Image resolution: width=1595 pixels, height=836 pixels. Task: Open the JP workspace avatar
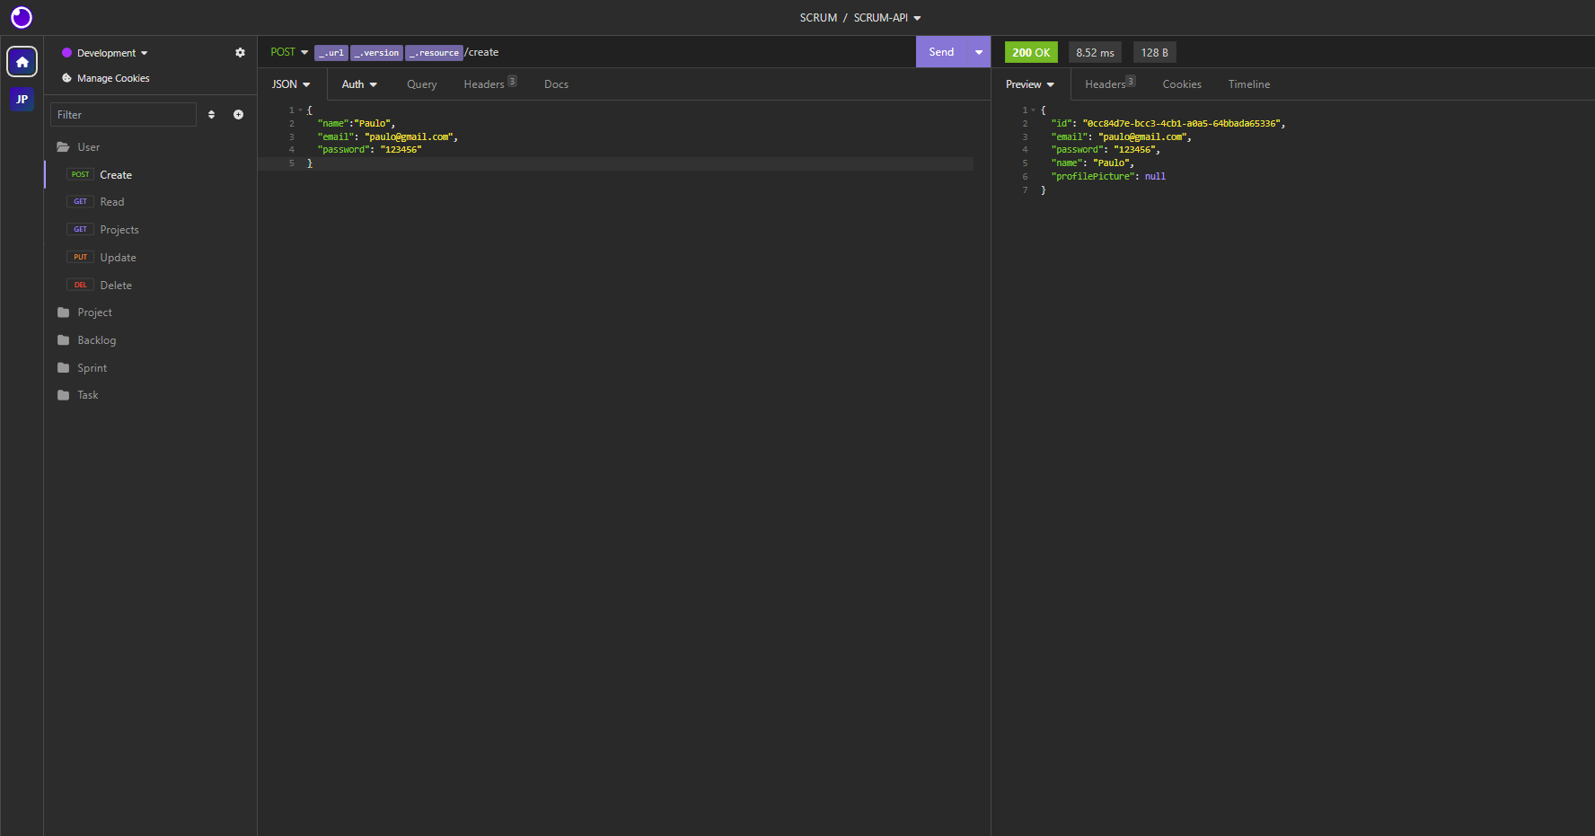(22, 99)
